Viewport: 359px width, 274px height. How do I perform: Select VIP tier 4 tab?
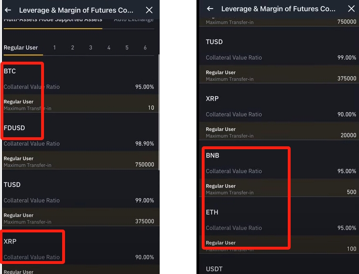[109, 47]
